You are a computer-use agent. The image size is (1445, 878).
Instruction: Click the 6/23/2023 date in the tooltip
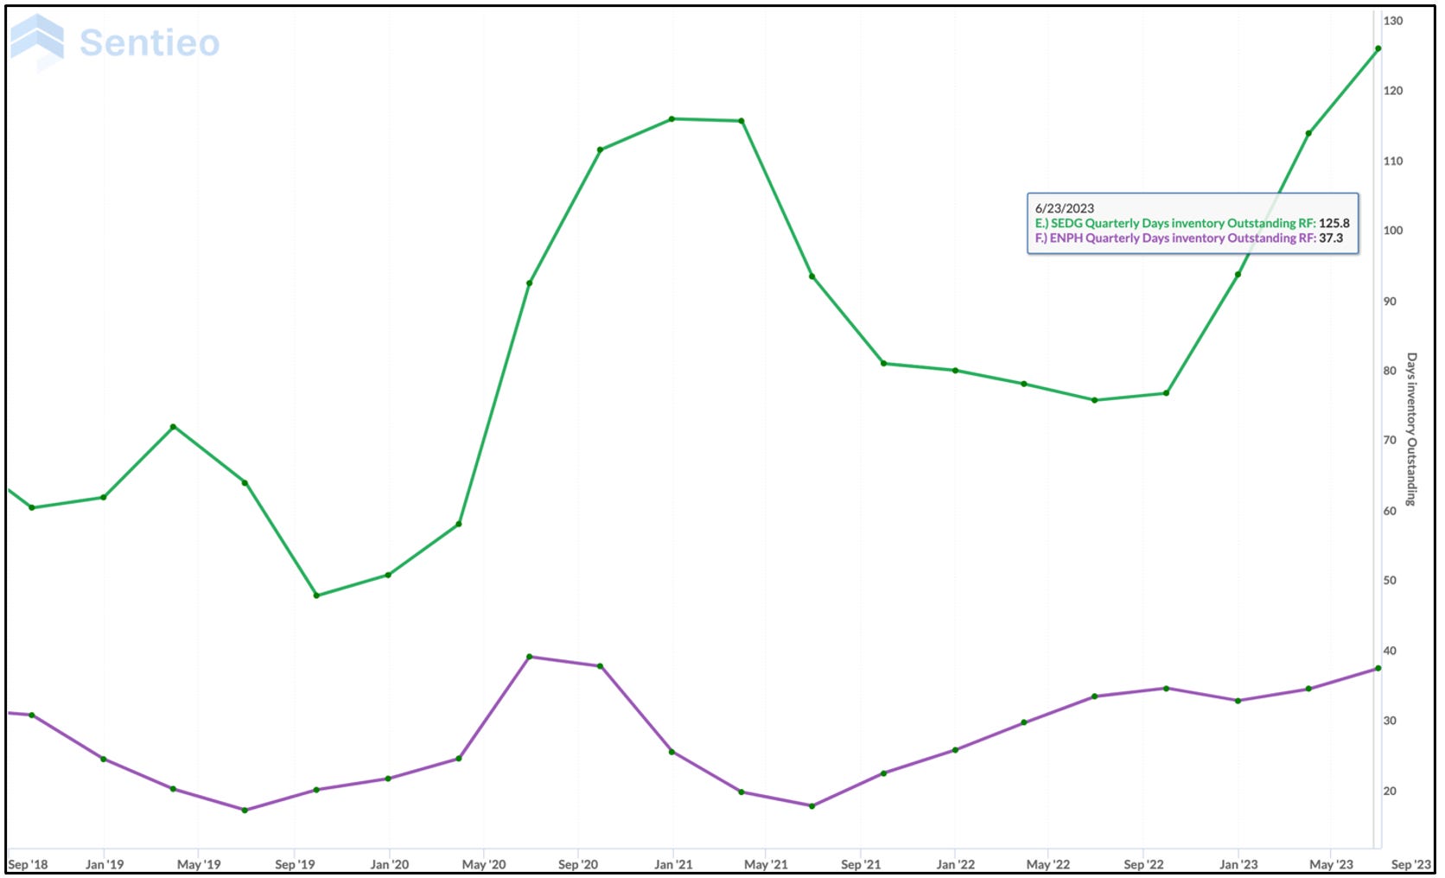pos(1065,208)
